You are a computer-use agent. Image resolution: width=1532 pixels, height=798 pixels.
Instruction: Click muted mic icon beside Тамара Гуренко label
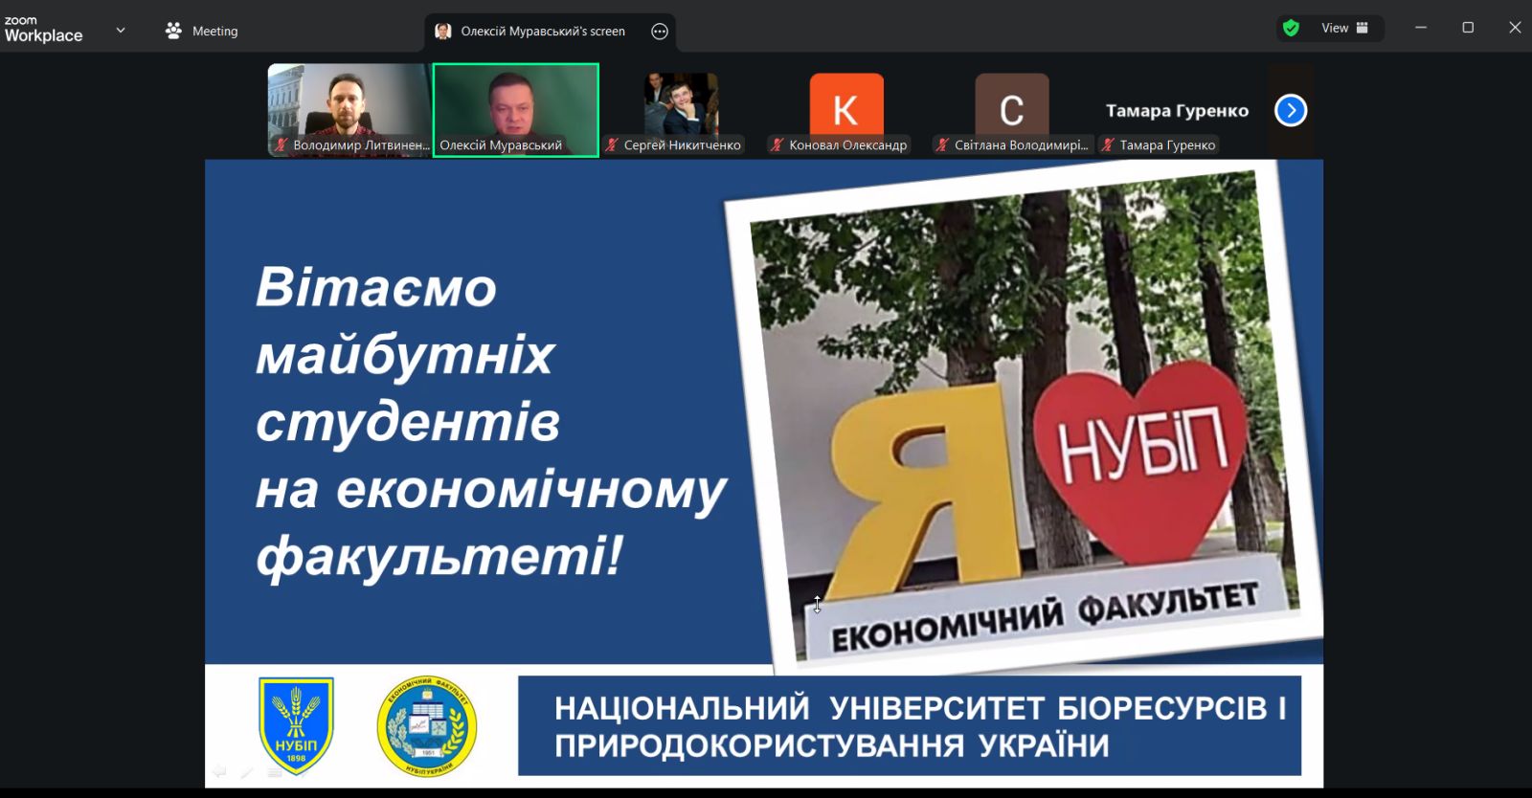(x=1108, y=145)
